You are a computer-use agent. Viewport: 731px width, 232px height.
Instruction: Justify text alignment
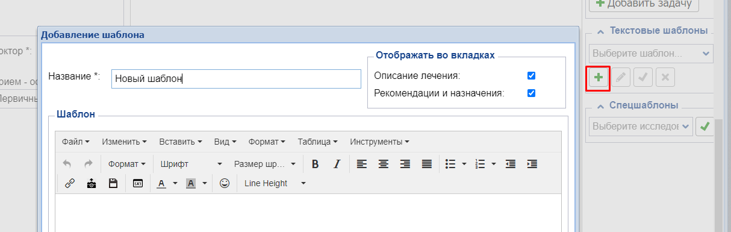click(x=427, y=164)
